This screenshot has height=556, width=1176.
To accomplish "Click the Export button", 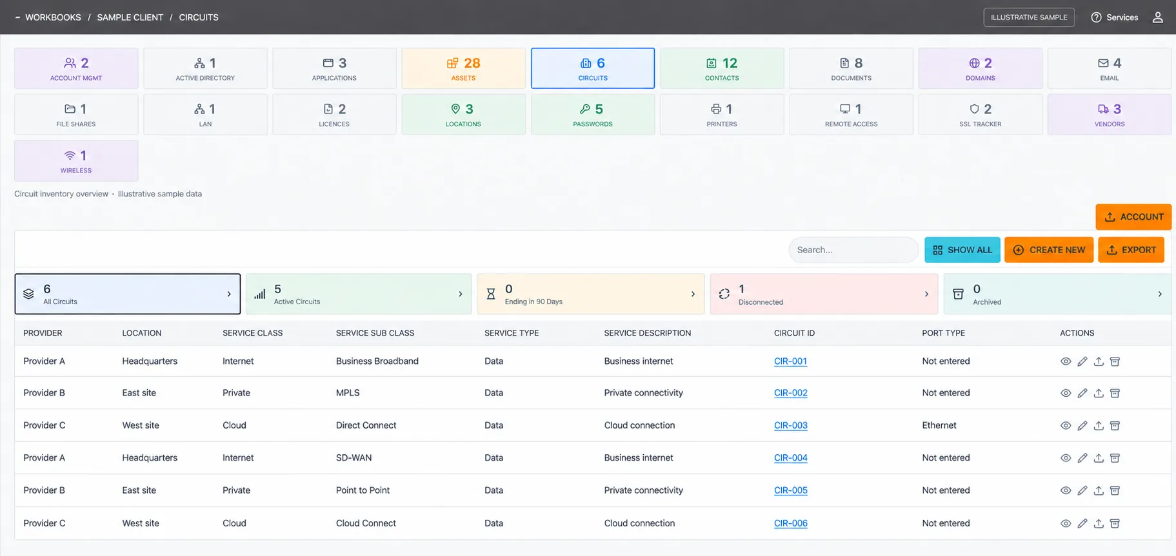I will tap(1131, 250).
